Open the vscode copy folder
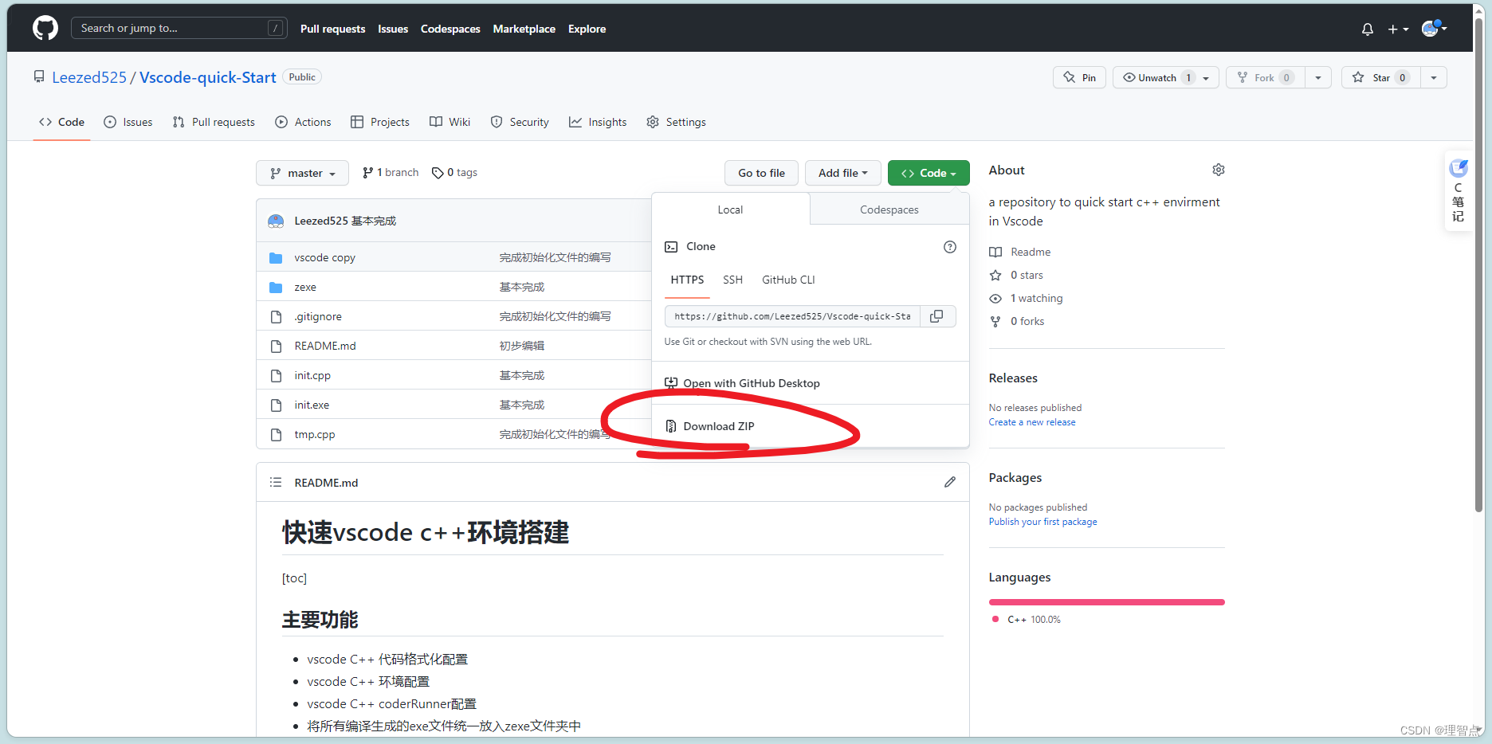The width and height of the screenshot is (1492, 744). pos(324,257)
